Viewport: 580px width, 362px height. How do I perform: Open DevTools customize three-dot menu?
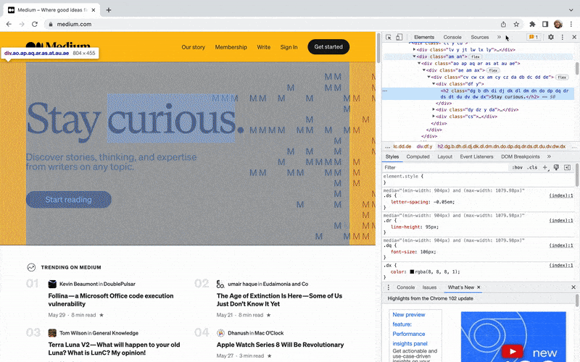563,37
